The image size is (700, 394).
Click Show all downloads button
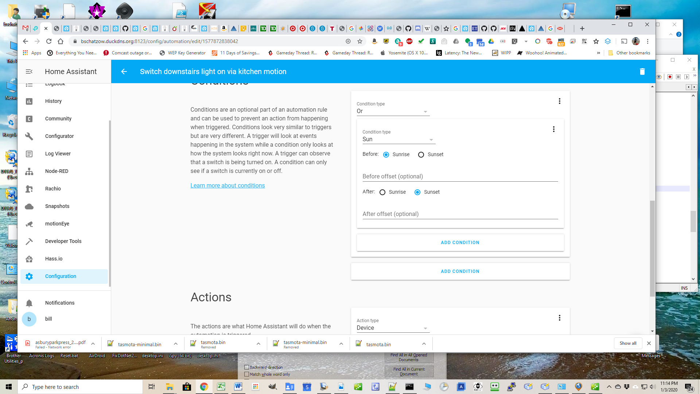click(628, 343)
